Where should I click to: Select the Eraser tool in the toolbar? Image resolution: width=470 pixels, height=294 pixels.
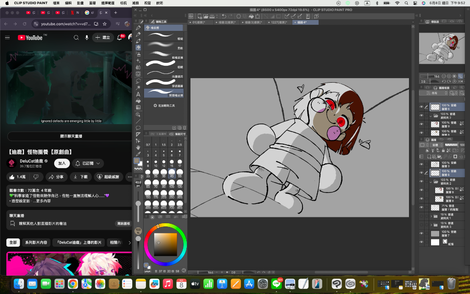(138, 47)
